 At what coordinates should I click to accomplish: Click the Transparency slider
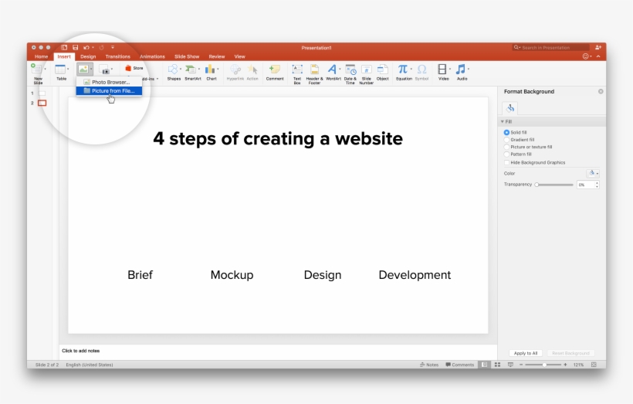click(x=554, y=185)
